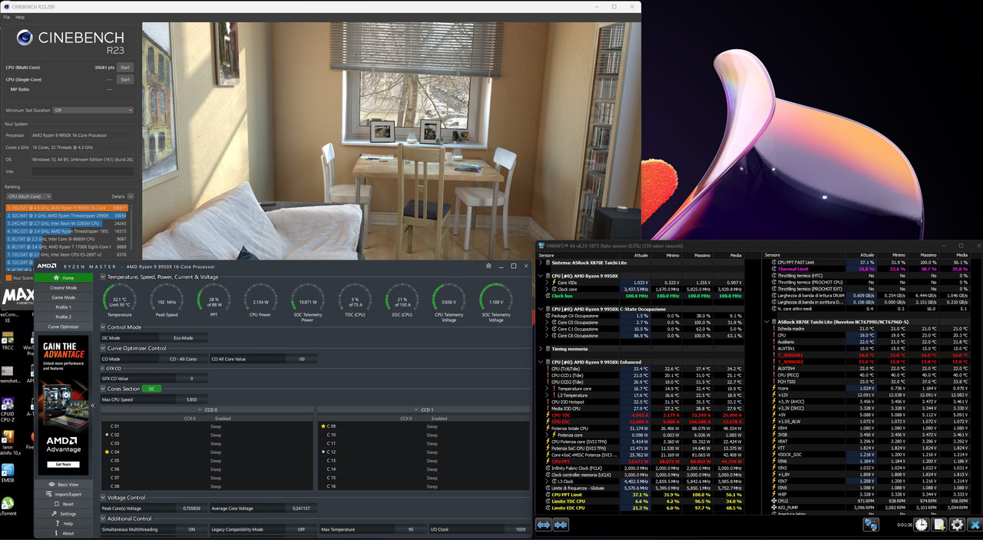Click the Cinebench Info text field
Screen dimensions: 983x540
tap(81, 171)
